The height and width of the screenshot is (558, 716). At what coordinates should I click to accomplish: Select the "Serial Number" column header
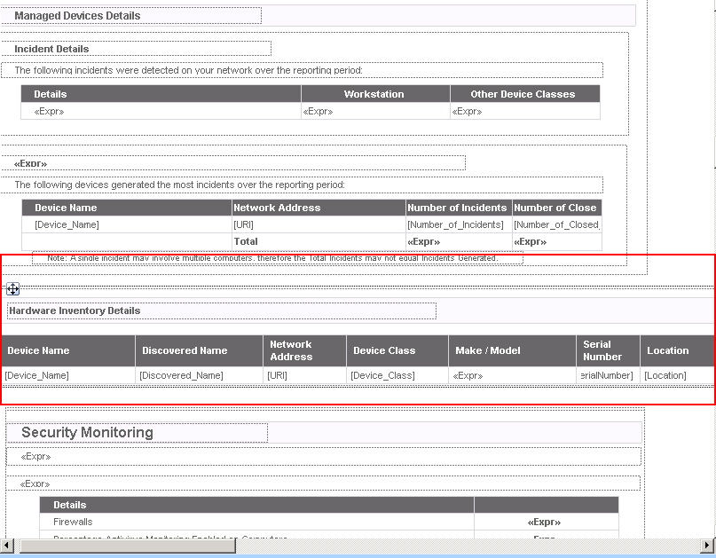click(609, 350)
